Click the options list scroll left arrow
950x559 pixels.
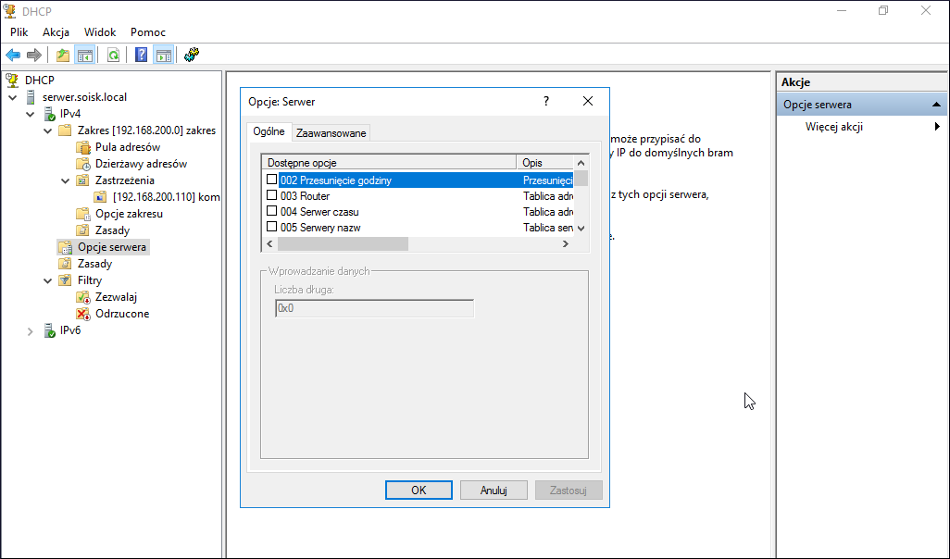269,243
